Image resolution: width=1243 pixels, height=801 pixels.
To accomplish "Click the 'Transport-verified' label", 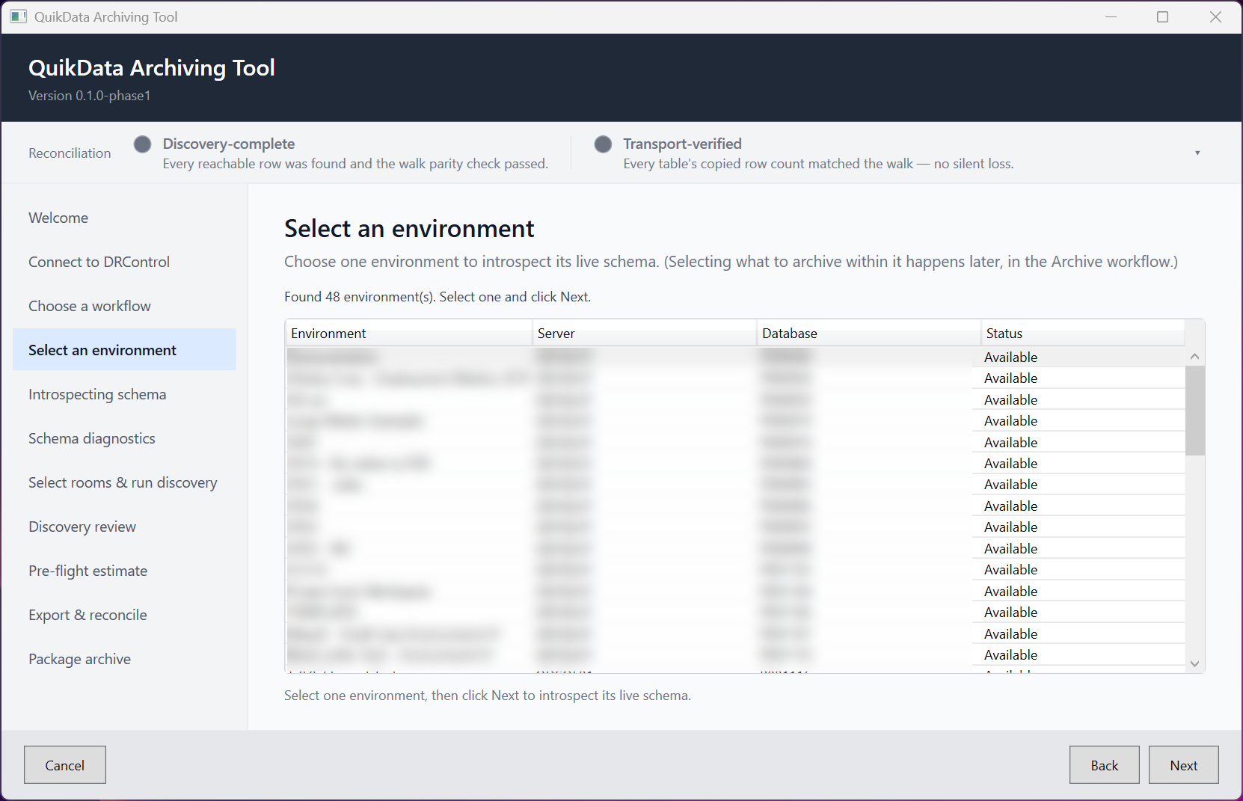I will 682,144.
